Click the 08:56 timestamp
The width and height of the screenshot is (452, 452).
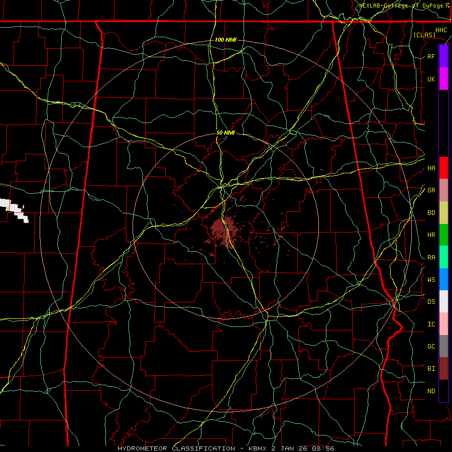pyautogui.click(x=324, y=448)
